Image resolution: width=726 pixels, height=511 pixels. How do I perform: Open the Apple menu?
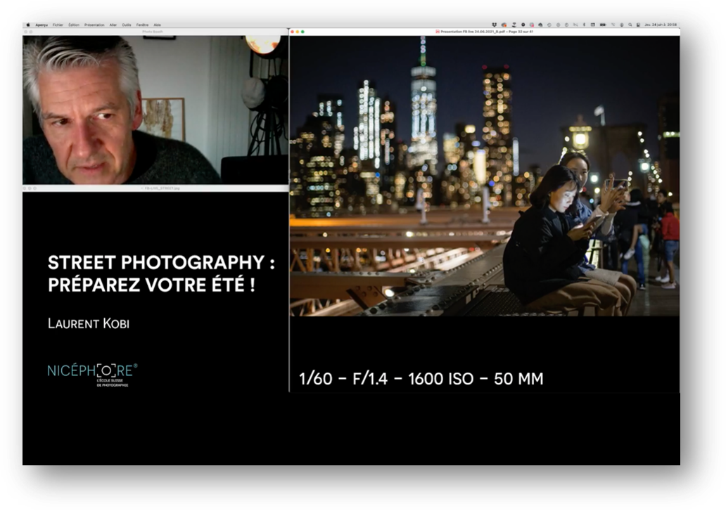[x=28, y=25]
